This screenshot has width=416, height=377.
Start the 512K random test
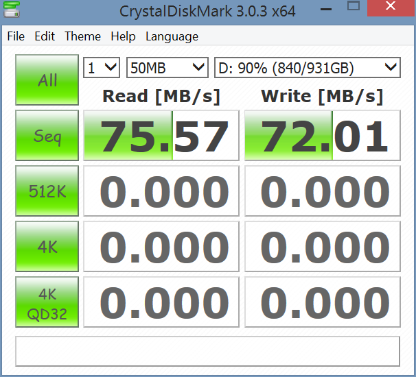tap(47, 191)
